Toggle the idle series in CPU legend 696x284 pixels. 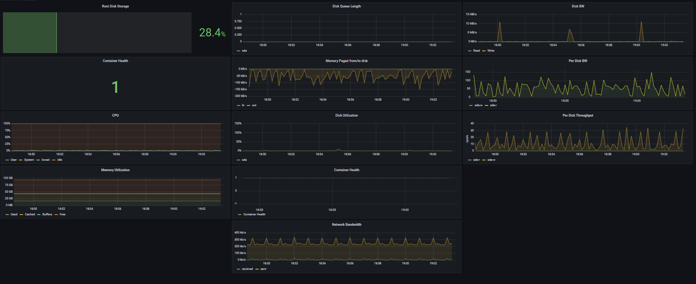pyautogui.click(x=59, y=160)
